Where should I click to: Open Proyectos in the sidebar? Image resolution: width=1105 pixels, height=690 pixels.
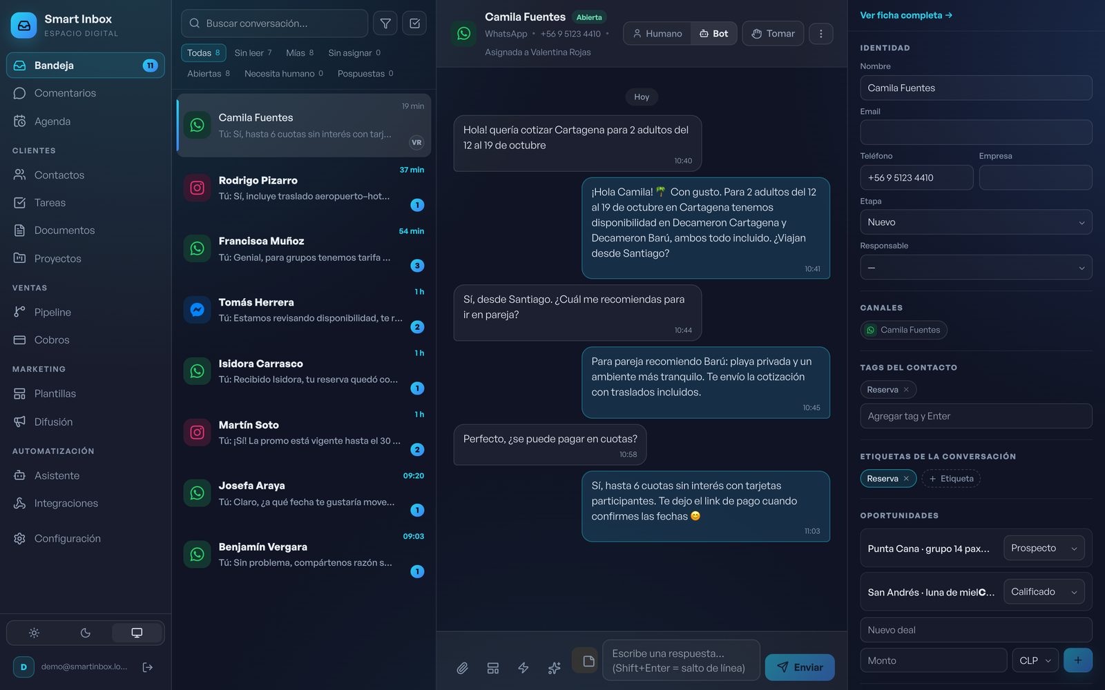[x=86, y=259]
